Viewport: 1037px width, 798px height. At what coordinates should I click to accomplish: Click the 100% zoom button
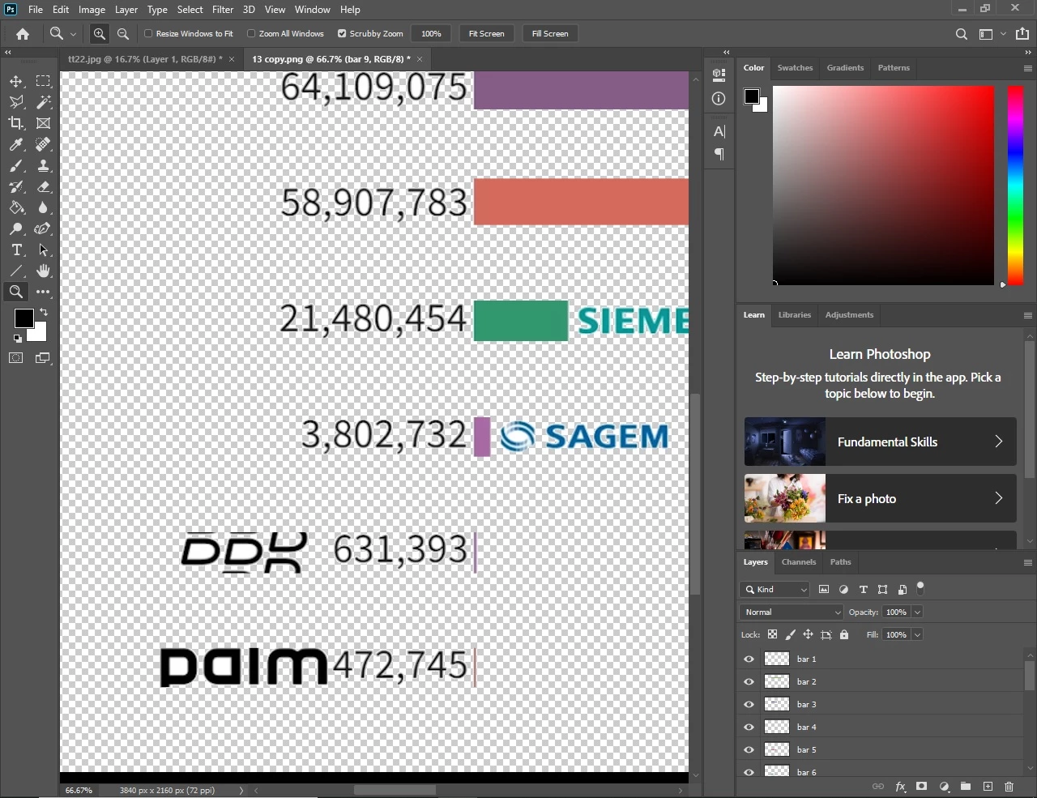click(431, 34)
